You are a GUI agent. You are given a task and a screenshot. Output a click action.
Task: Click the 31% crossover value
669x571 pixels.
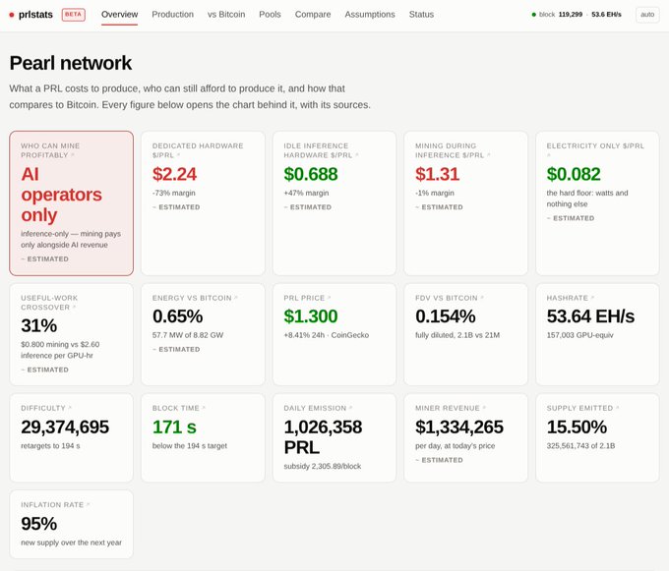point(38,325)
